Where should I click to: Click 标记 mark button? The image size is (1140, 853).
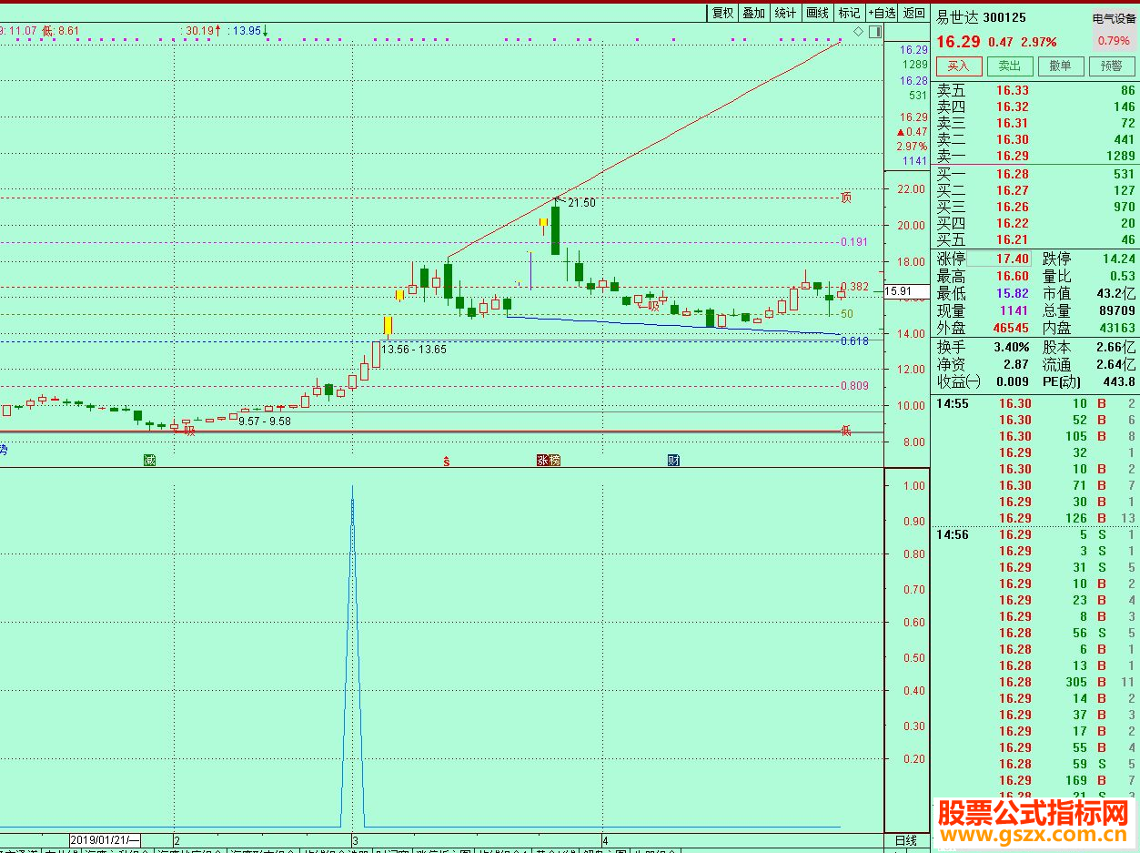click(x=849, y=13)
